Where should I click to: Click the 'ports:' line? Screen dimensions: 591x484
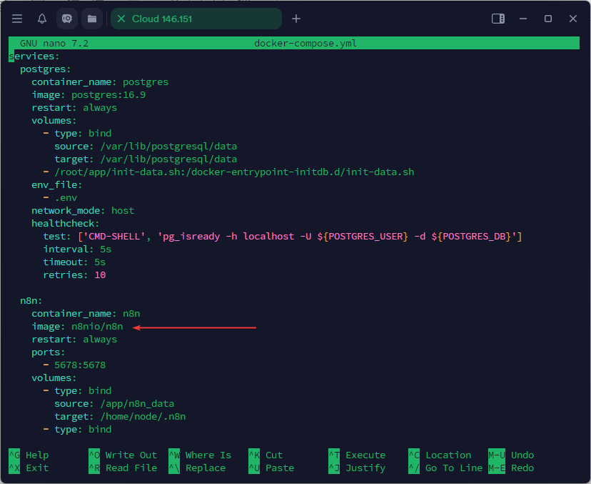point(49,352)
